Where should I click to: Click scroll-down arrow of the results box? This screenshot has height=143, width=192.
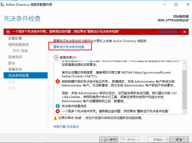click(185, 112)
